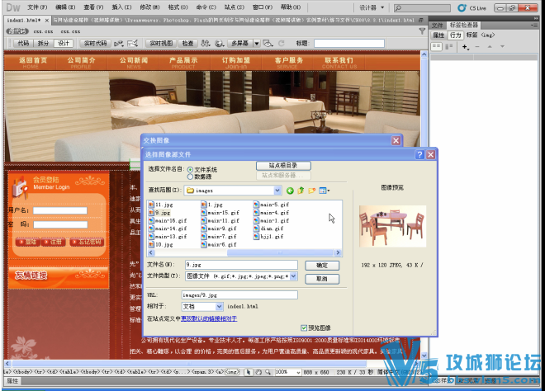Click the 确定 button
The image size is (545, 391).
pyautogui.click(x=322, y=266)
